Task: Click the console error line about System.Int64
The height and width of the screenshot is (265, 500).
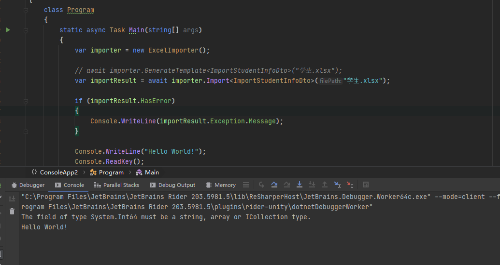Action: click(166, 217)
